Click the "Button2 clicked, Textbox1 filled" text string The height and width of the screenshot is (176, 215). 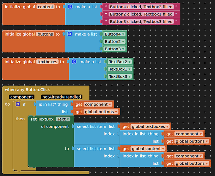[x=141, y=14]
